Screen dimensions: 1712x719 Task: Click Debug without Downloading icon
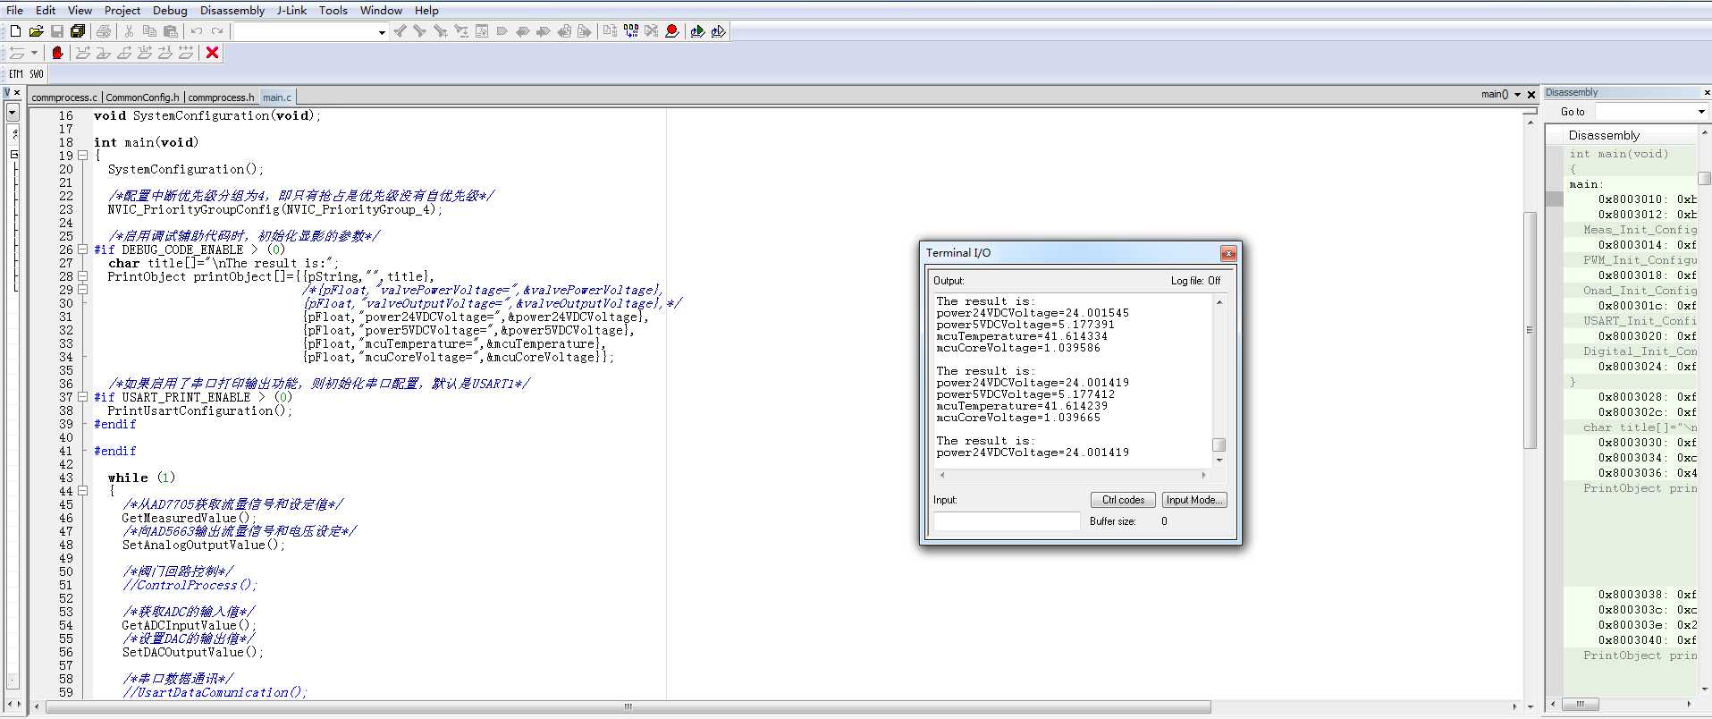click(x=718, y=31)
